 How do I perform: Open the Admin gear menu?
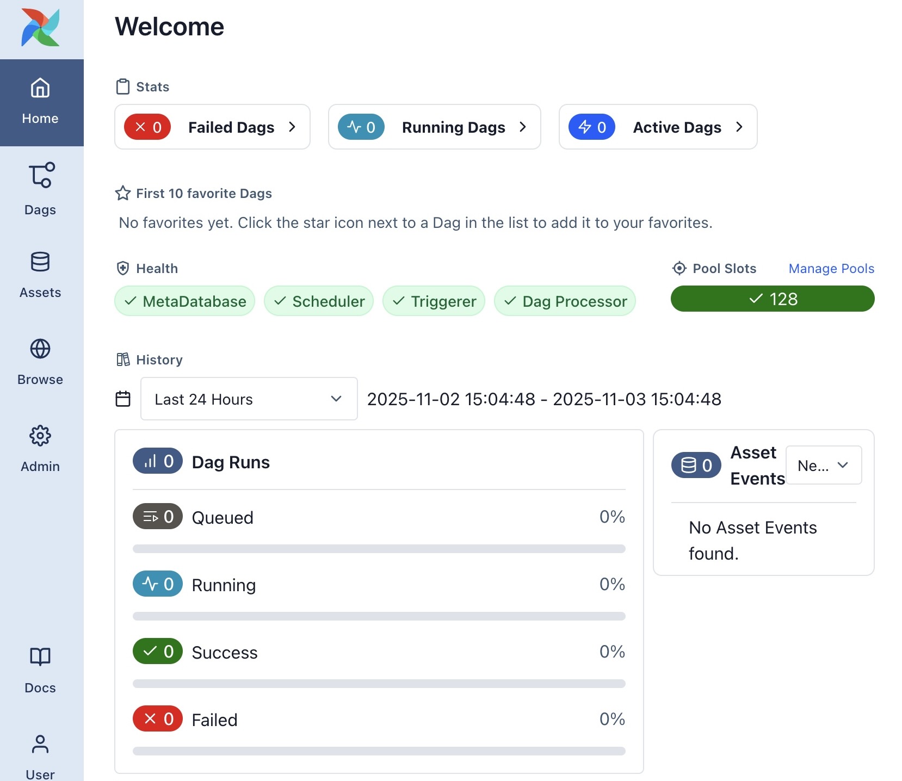pos(40,449)
